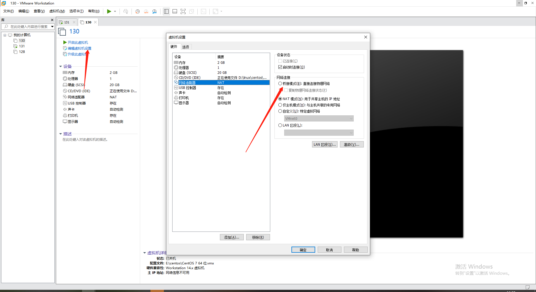This screenshot has width=536, height=292.
Task: Toggle the 启动时连接 checkbox
Action: point(280,67)
